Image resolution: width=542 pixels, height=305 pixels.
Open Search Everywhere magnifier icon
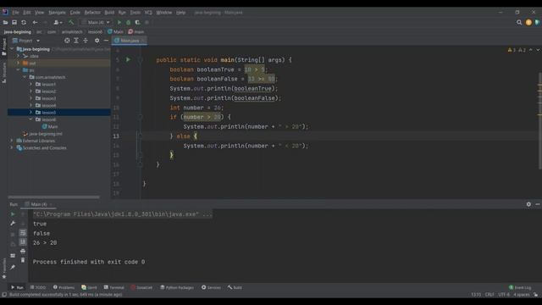tap(519, 23)
